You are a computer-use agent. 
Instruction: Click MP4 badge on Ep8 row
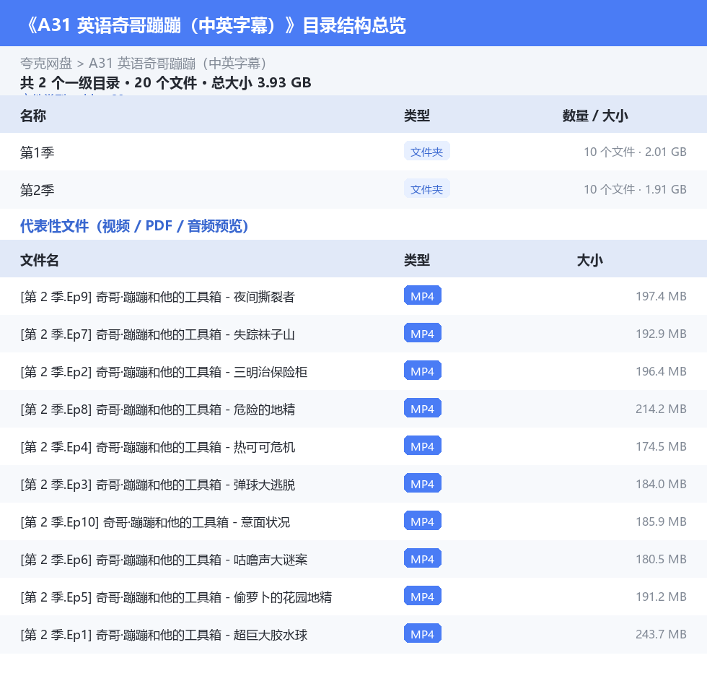(423, 408)
